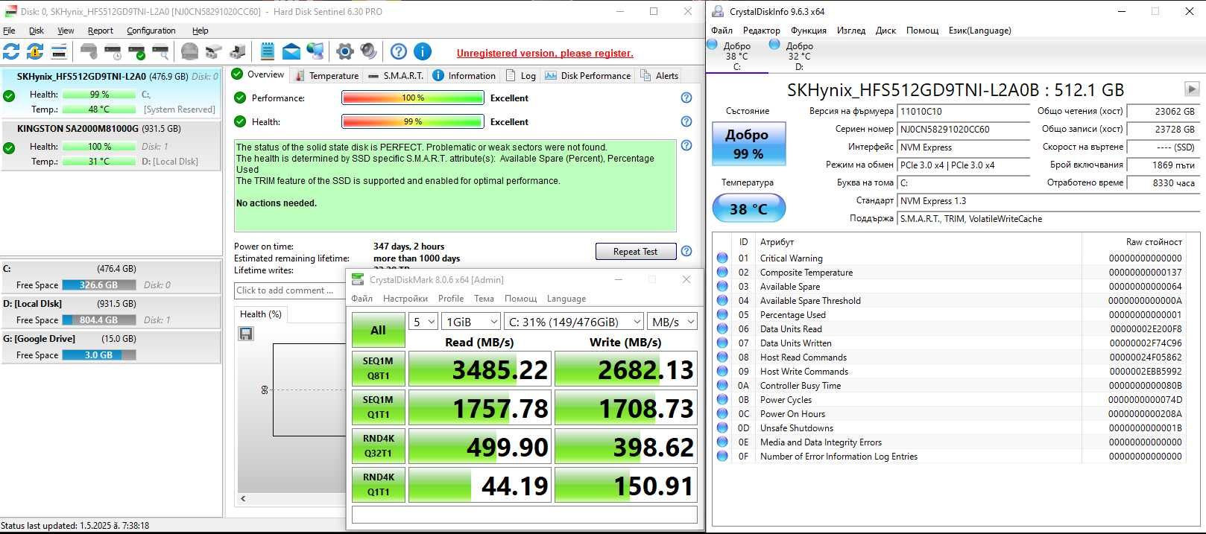Viewport: 1206px width, 534px height.
Task: Open Функция menu in CrystalDiskInfo
Action: coord(809,31)
